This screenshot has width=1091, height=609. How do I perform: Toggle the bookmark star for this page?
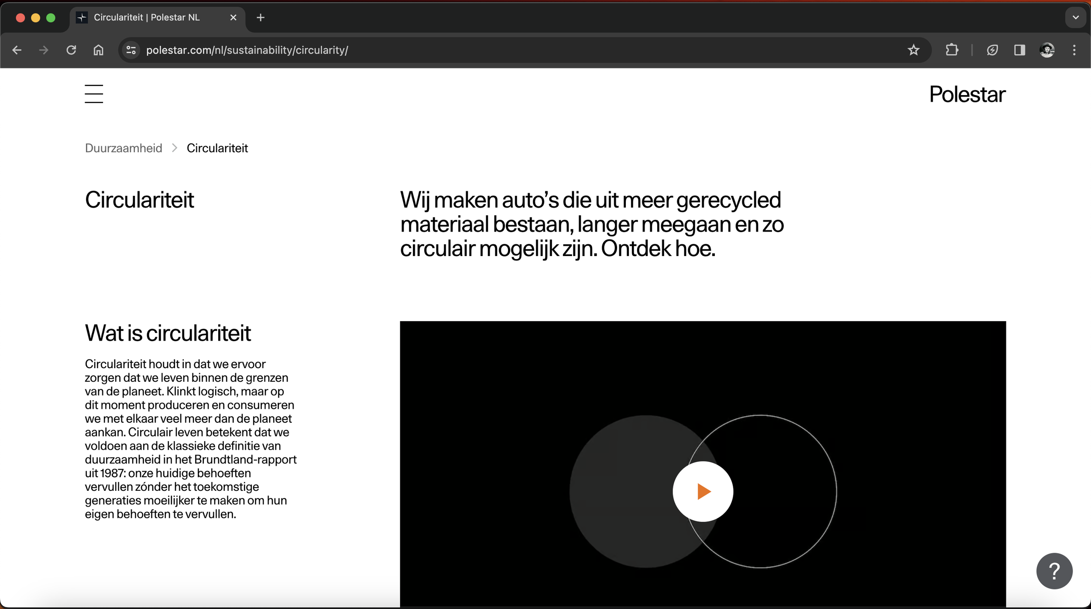[x=913, y=50]
